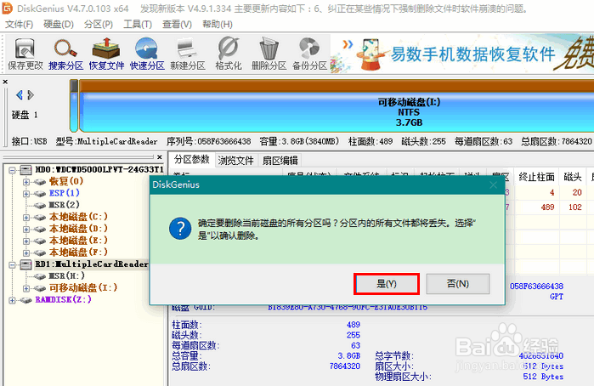594x386 pixels.
Task: Switch to the 分区参数 tab
Action: [192, 159]
